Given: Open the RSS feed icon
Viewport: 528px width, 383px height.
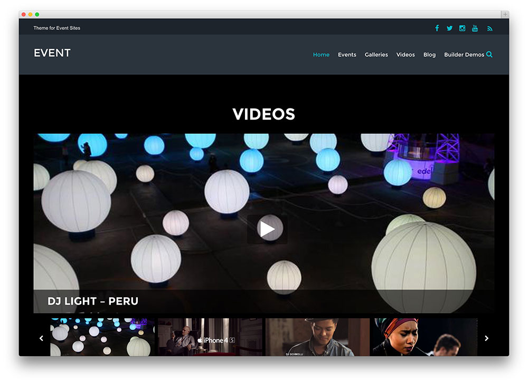Looking at the screenshot, I should click(489, 29).
